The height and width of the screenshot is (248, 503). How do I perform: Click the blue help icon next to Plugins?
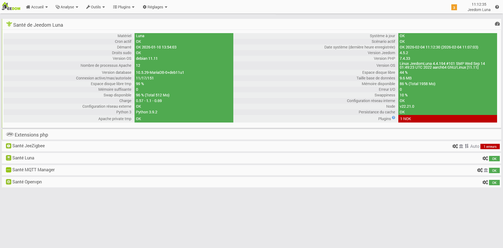click(x=393, y=118)
